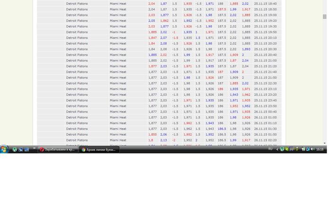Select timestamp 25.11.15 19:20

pos(265,21)
